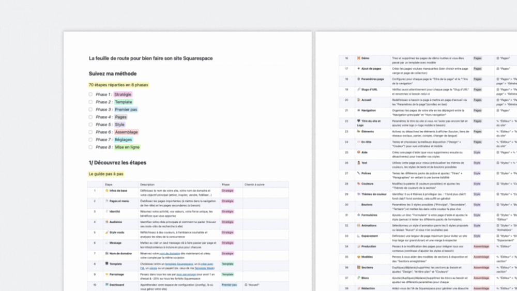Mark the Phase 8 Mise en ligne checkbox
This screenshot has width=517, height=291.
90,147
